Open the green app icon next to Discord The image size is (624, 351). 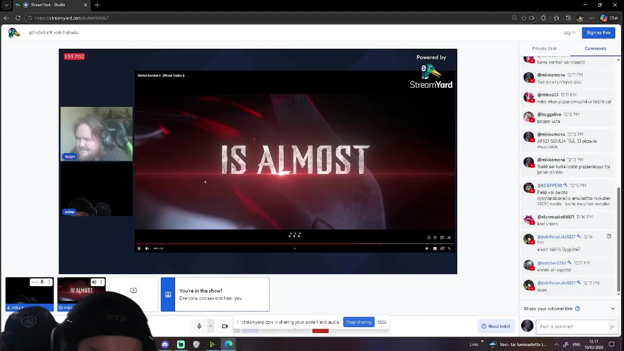pyautogui.click(x=181, y=344)
